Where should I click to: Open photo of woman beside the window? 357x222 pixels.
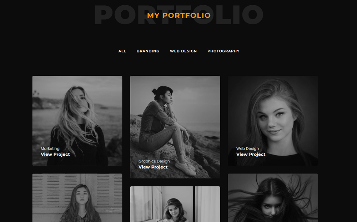175,204
